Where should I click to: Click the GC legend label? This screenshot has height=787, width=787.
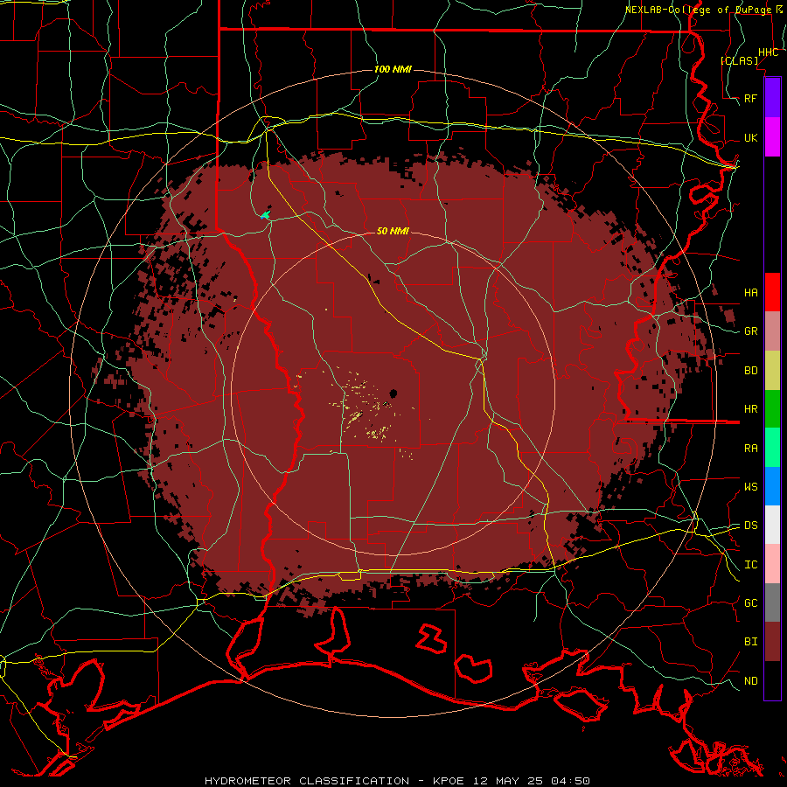750,603
